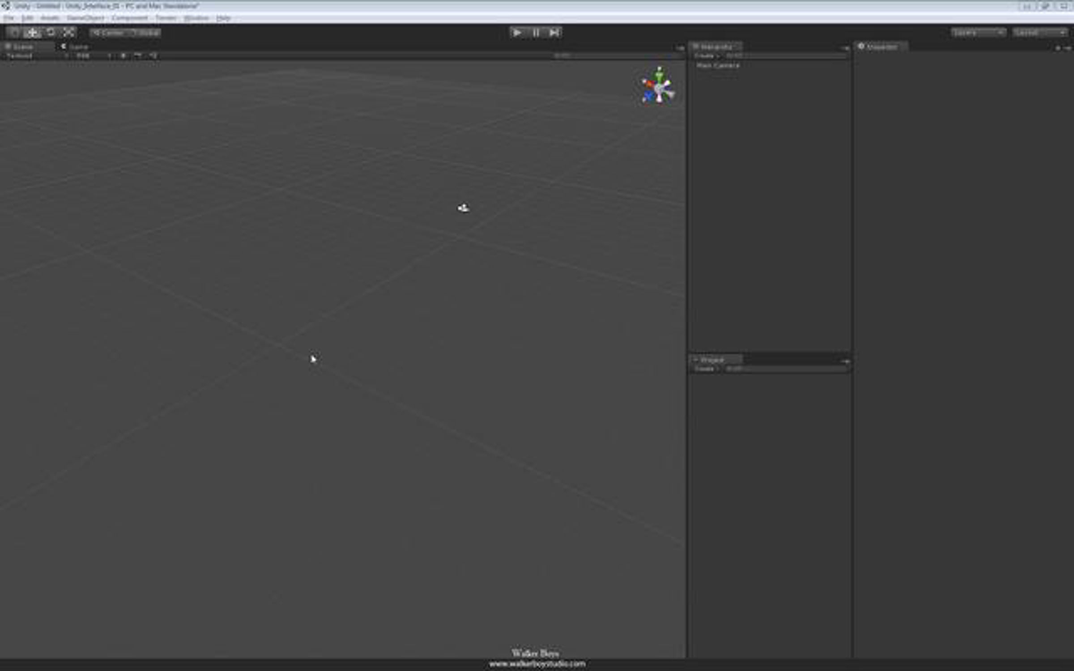Toggle scene audio in the Scene toolbar
This screenshot has width=1074, height=671.
pyautogui.click(x=153, y=56)
